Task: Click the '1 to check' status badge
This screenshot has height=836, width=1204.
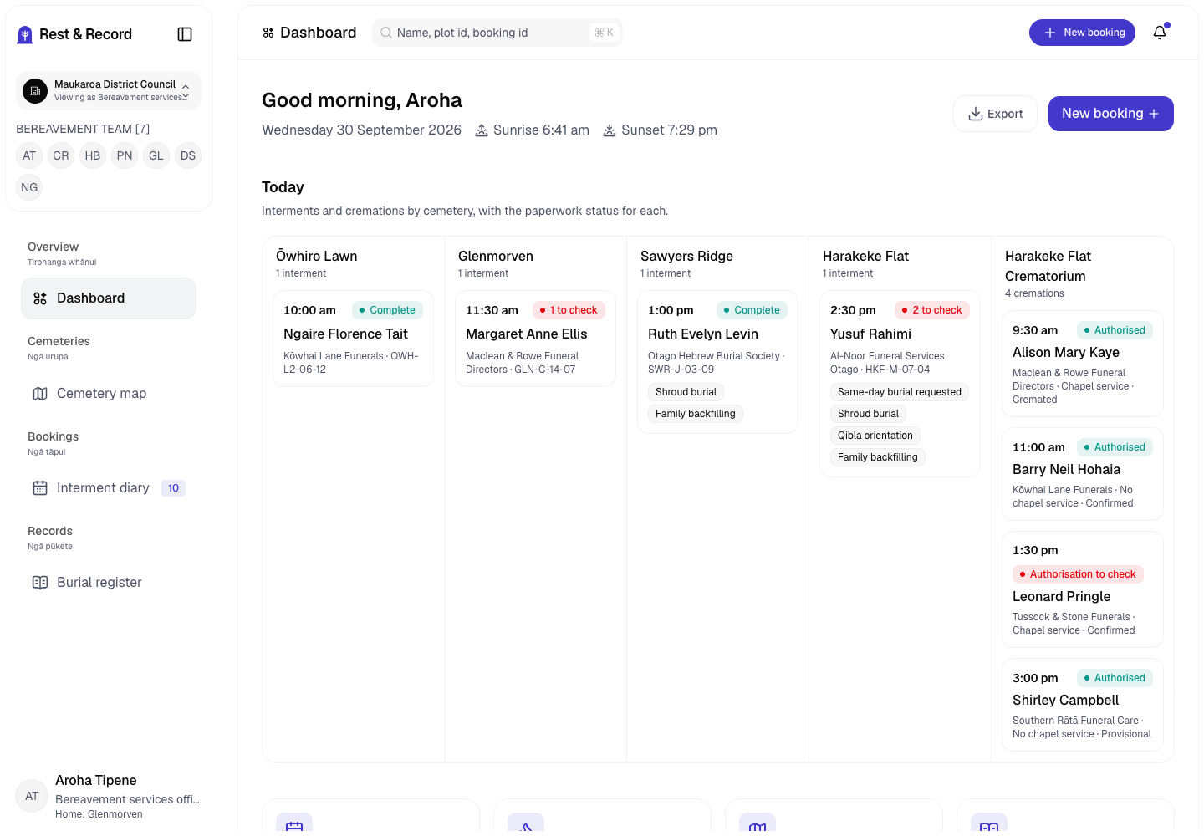Action: coord(569,310)
